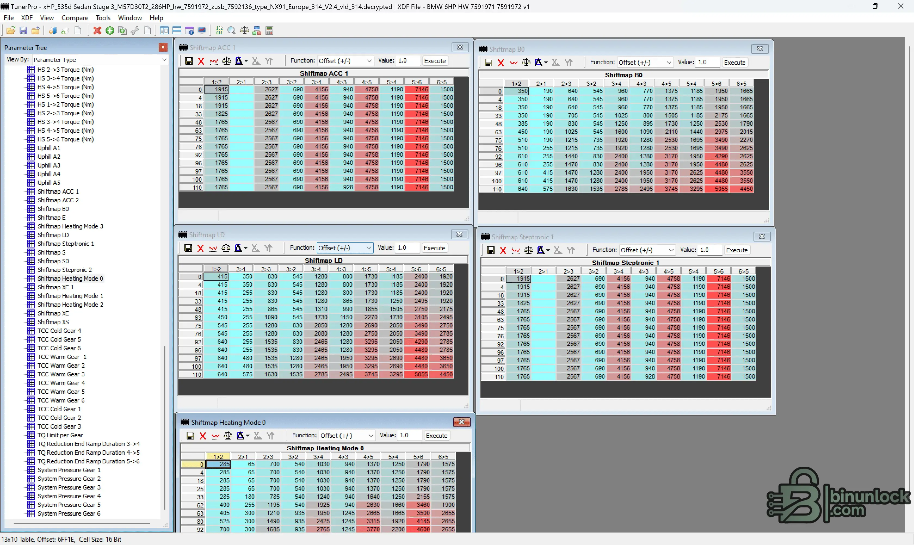
Task: Click the balance scale icon in the main toolbar
Action: coord(244,30)
